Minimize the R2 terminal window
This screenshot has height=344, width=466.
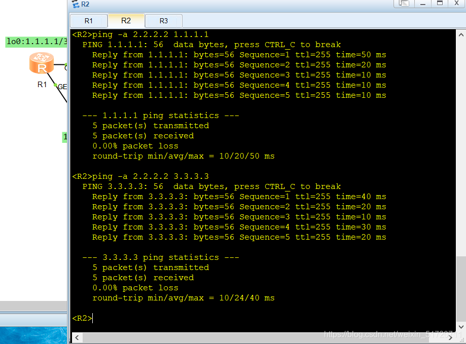(x=423, y=3)
